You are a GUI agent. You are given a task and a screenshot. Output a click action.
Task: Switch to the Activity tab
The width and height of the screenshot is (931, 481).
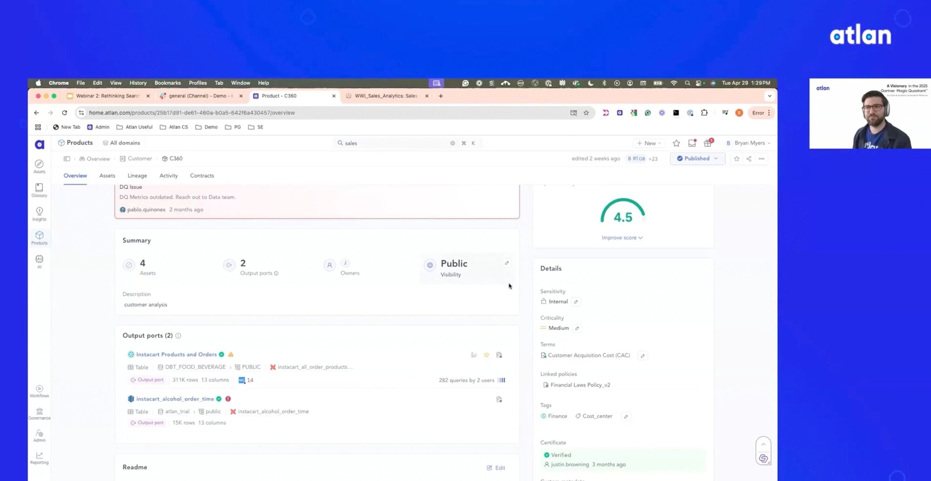[x=169, y=176]
